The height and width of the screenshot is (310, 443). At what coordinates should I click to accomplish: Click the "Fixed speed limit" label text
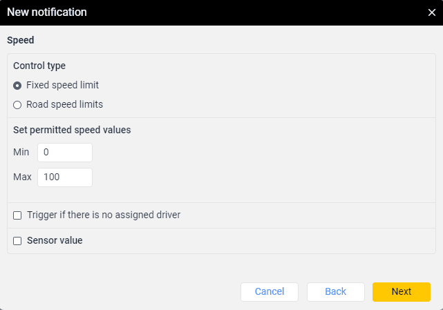(62, 86)
